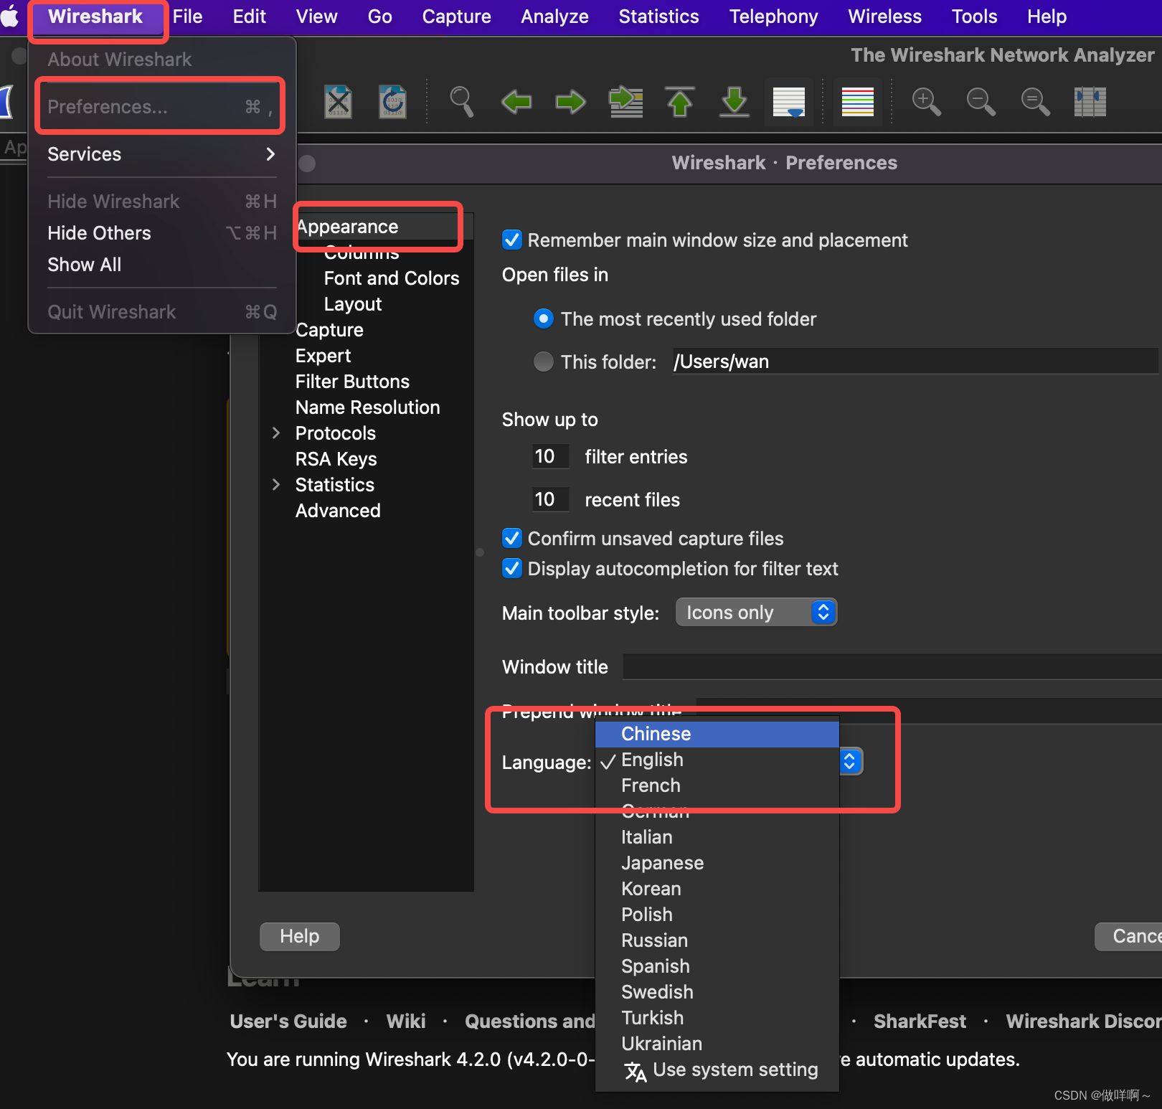Choose Chinese from the language list
1162x1109 pixels.
pyautogui.click(x=717, y=734)
